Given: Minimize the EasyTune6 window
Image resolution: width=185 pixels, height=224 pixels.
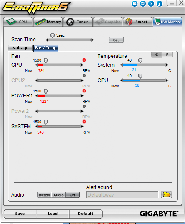Looking at the screenshot, I should (172, 3).
